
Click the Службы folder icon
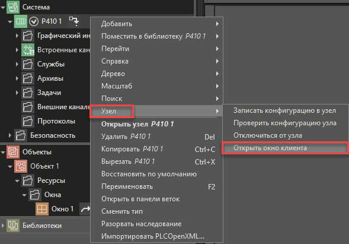28,64
